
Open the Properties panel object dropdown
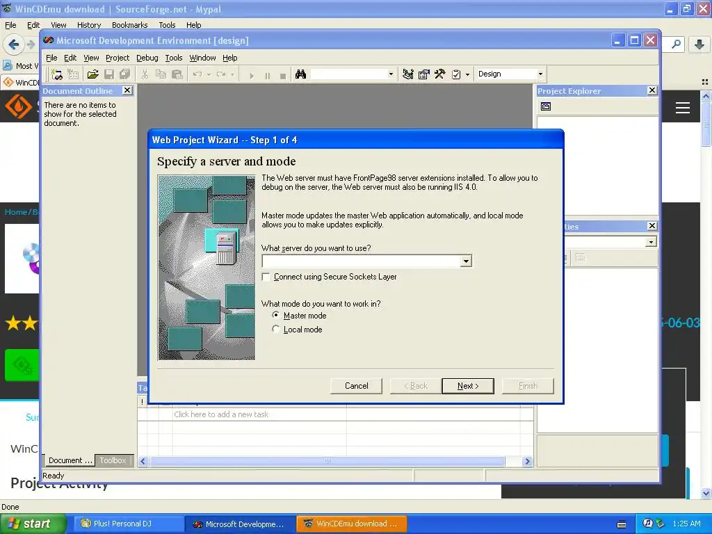(x=651, y=241)
